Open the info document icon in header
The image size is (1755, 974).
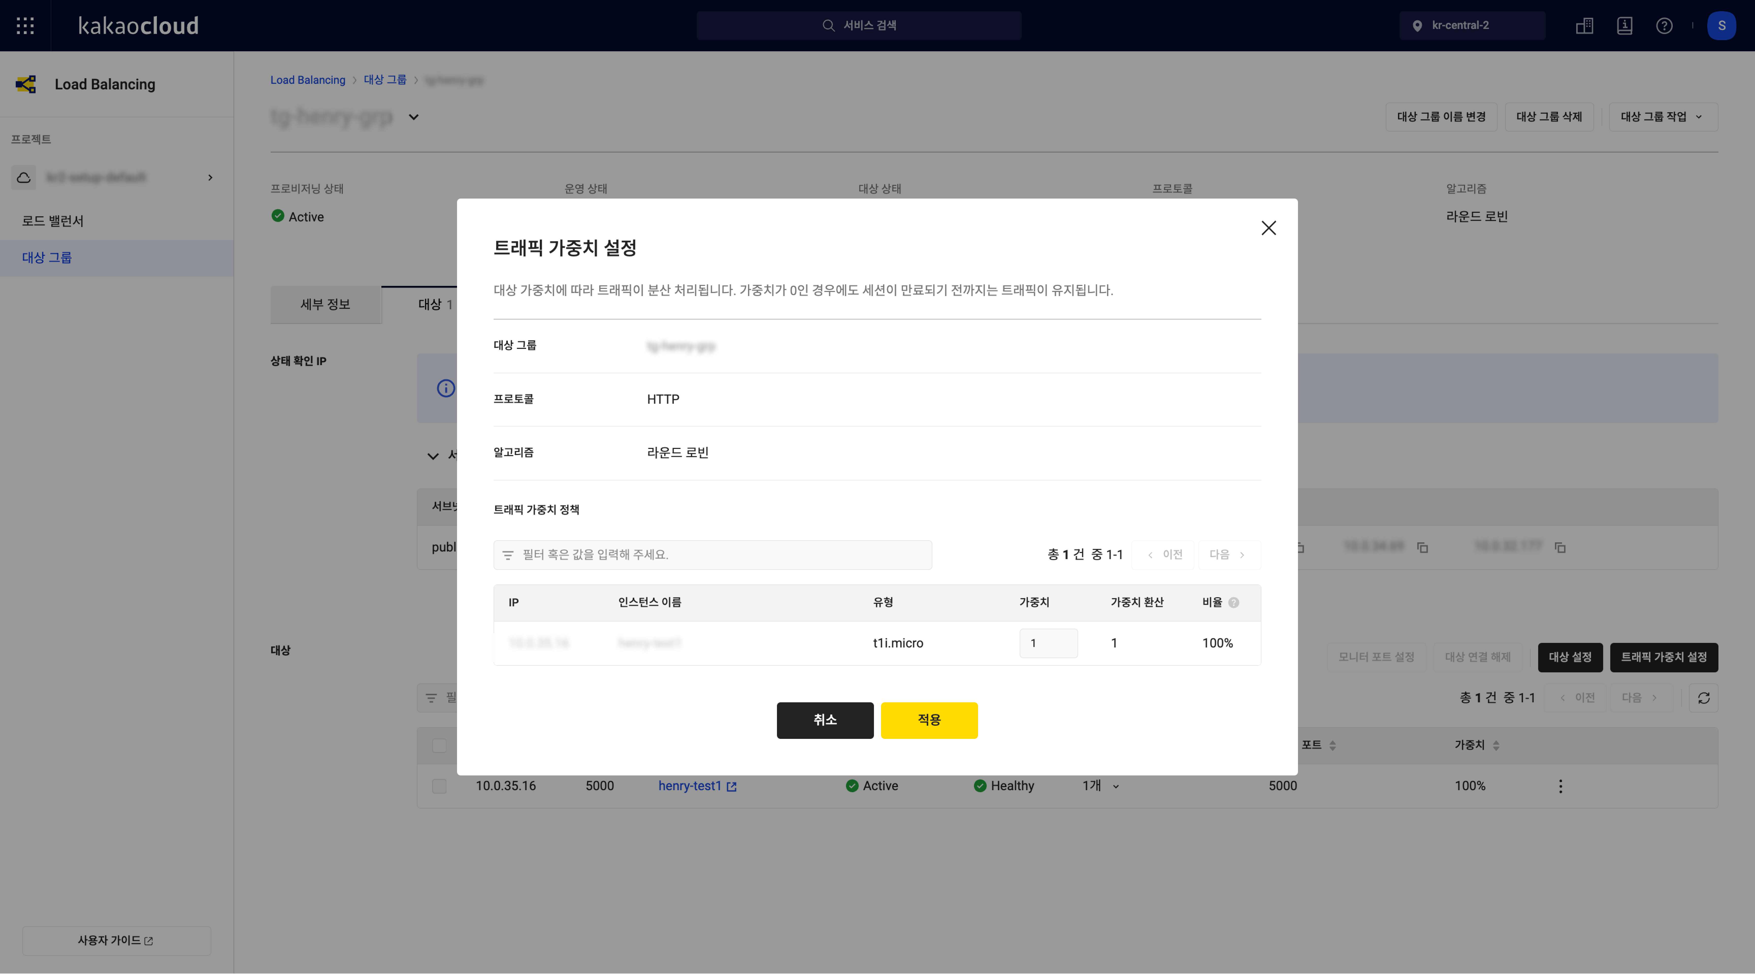[1625, 26]
